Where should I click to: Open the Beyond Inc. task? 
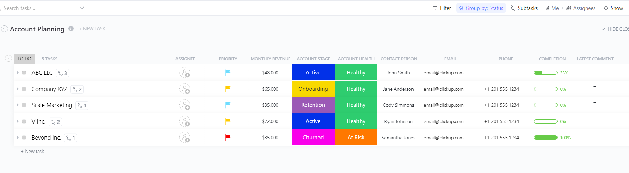[46, 138]
